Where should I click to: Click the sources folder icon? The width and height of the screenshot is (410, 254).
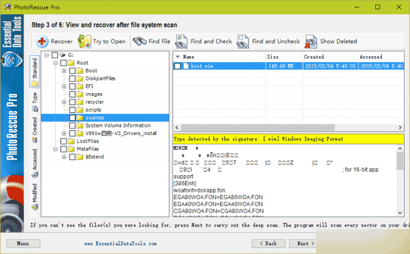tap(80, 118)
